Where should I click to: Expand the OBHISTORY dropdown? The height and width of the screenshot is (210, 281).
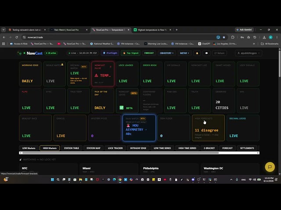[x=167, y=53]
